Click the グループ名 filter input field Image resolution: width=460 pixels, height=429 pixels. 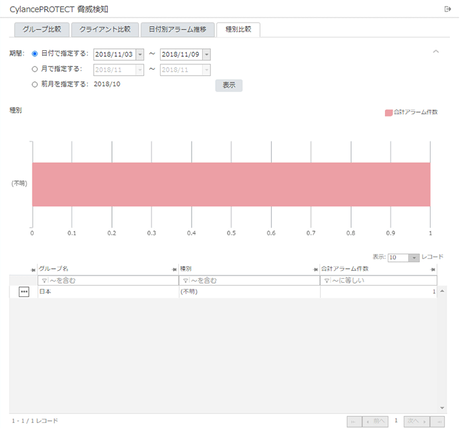(110, 281)
